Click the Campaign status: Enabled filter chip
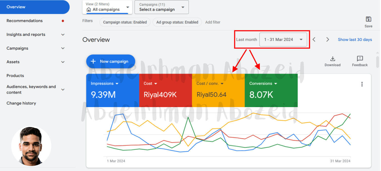Viewport: 381px width, 171px height. point(125,22)
